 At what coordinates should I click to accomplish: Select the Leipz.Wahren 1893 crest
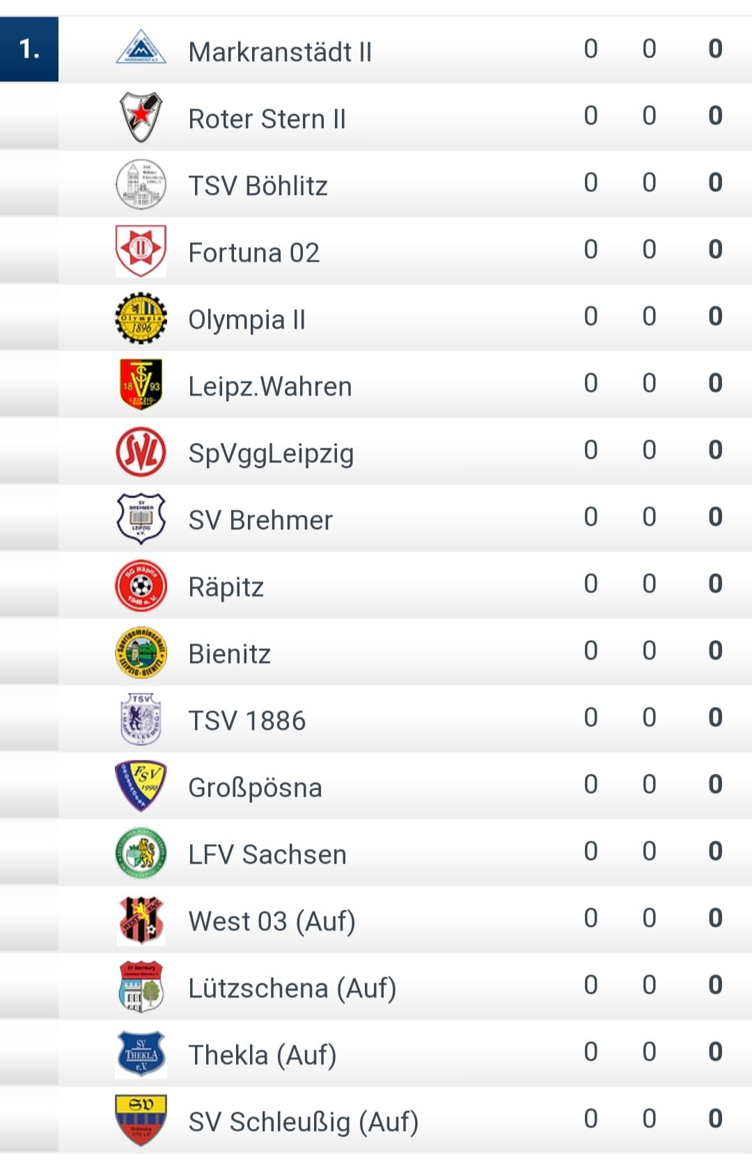pyautogui.click(x=141, y=384)
